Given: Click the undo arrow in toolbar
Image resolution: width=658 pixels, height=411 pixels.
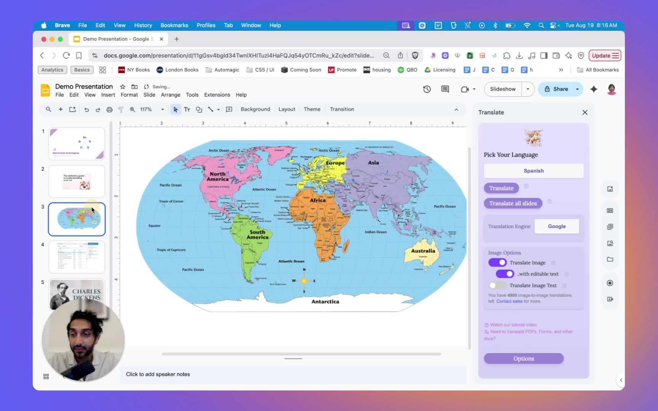Looking at the screenshot, I should click(86, 110).
